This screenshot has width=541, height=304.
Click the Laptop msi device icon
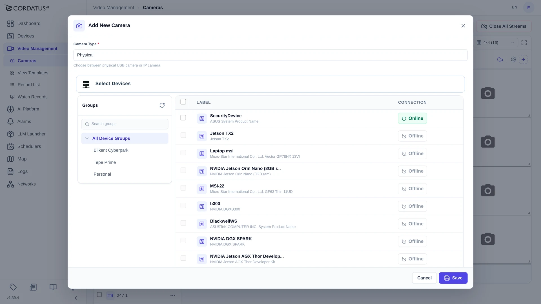[x=202, y=154]
